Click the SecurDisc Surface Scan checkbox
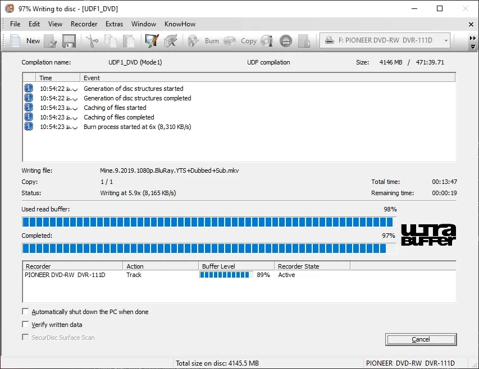Image resolution: width=479 pixels, height=369 pixels. [25, 338]
